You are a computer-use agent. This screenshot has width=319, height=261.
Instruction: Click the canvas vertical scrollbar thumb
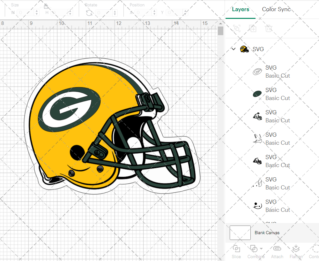tap(220, 31)
